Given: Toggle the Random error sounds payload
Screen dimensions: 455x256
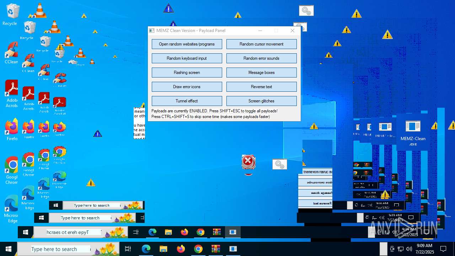Looking at the screenshot, I should [261, 58].
